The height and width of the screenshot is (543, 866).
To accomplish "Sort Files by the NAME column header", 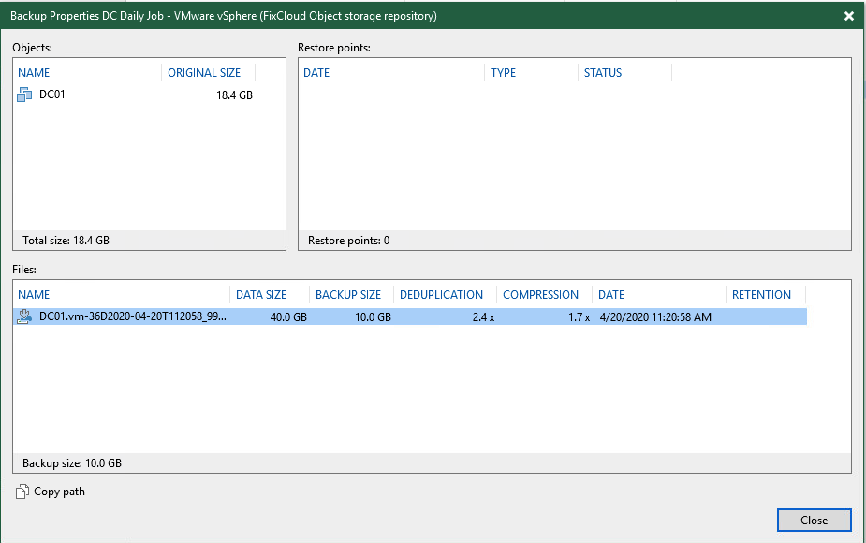I will [34, 294].
